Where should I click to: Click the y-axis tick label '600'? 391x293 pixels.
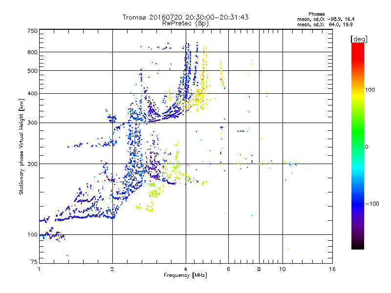[x=32, y=52]
